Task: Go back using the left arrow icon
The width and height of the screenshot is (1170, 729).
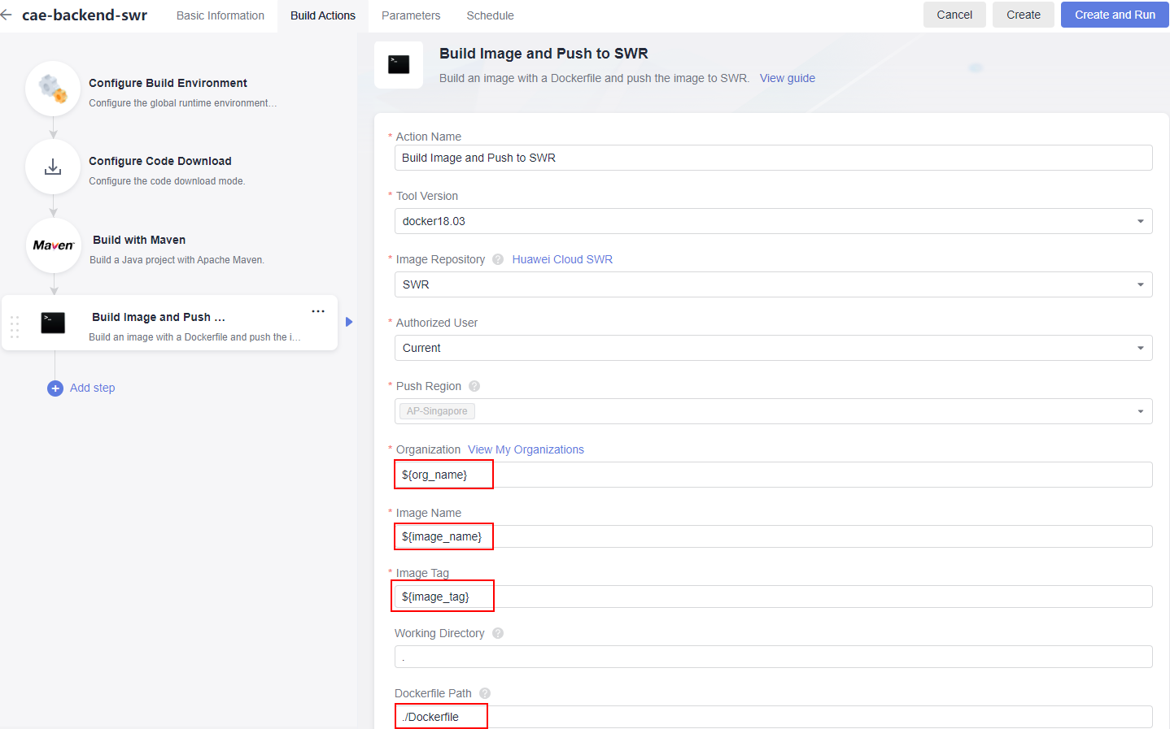Action: tap(7, 15)
